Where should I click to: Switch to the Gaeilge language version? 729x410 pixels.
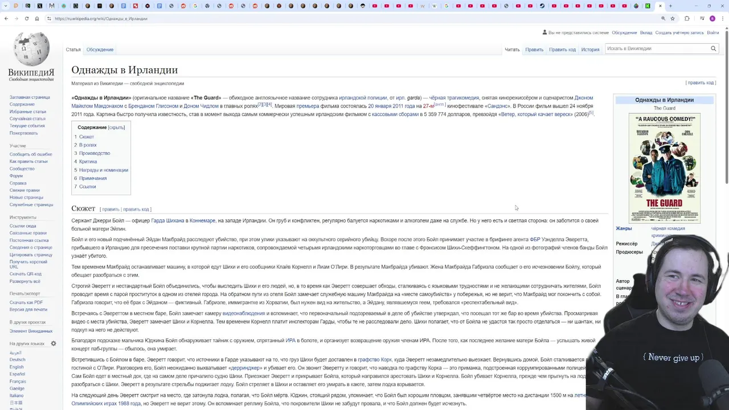17,388
